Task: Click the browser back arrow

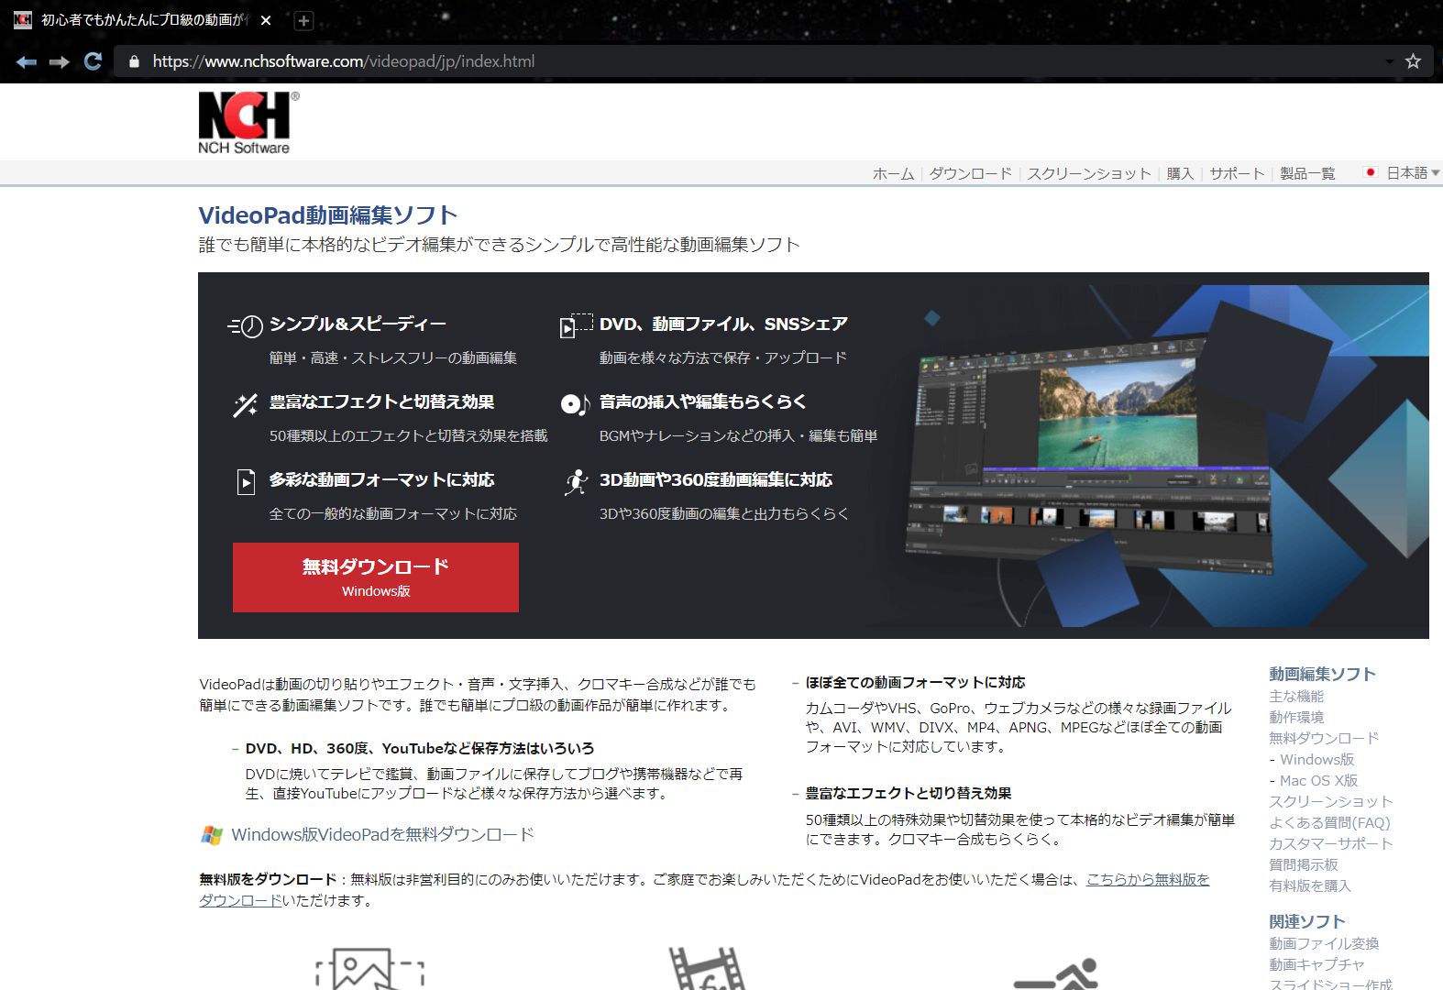Action: pos(27,61)
